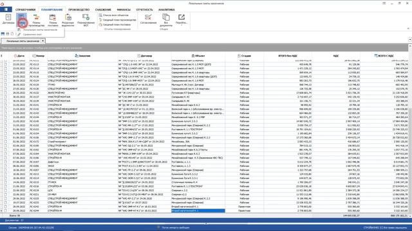Click the new document icon in small toolbar

[12, 34]
